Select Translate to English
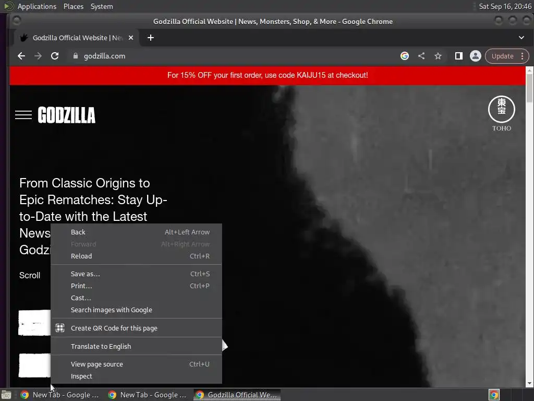This screenshot has height=401, width=534. [x=136, y=347]
